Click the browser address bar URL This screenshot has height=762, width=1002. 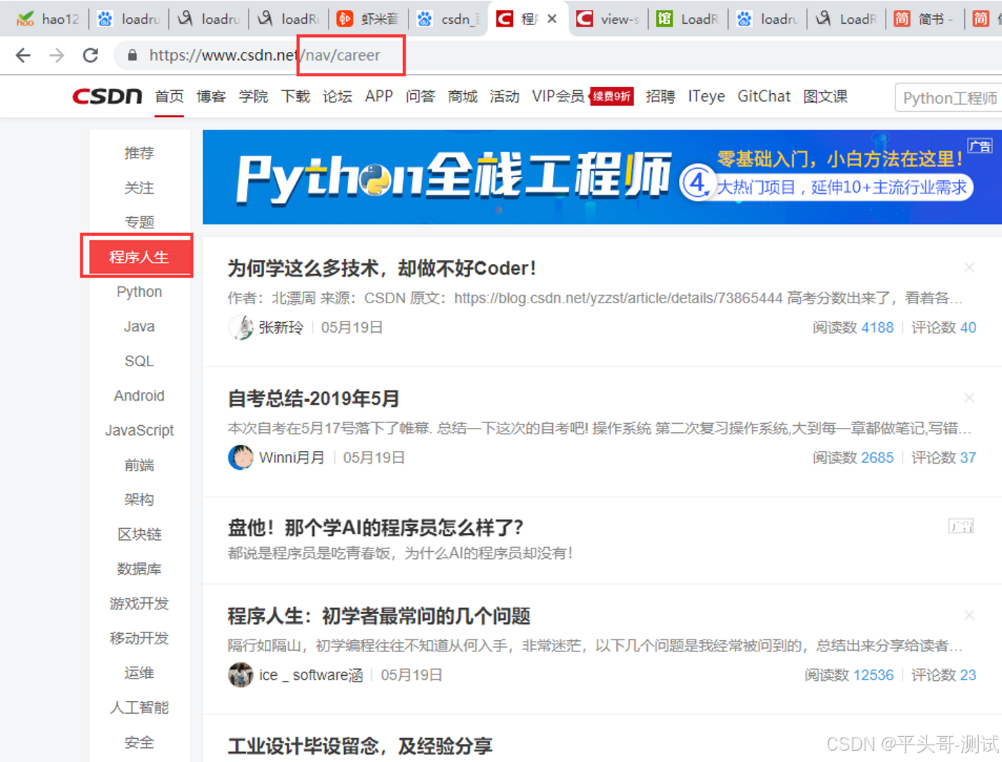click(x=265, y=55)
